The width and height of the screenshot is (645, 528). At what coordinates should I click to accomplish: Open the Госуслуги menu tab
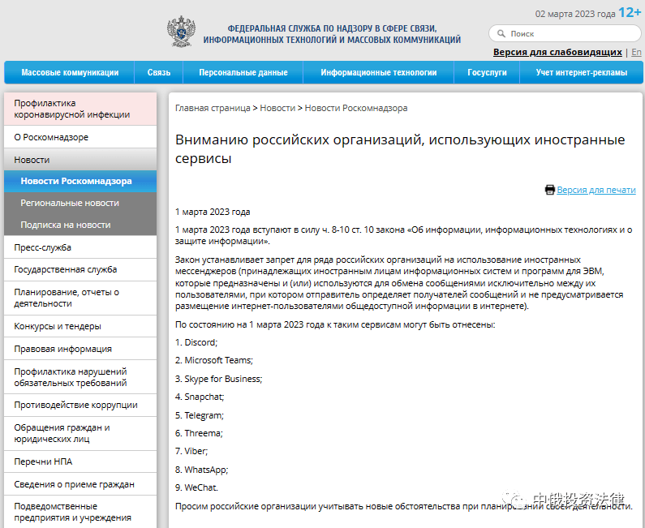point(487,72)
